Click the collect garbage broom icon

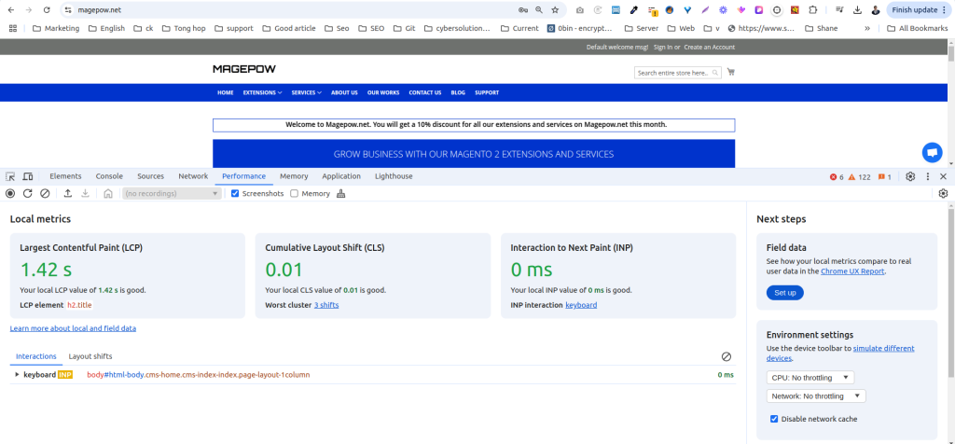pyautogui.click(x=341, y=193)
